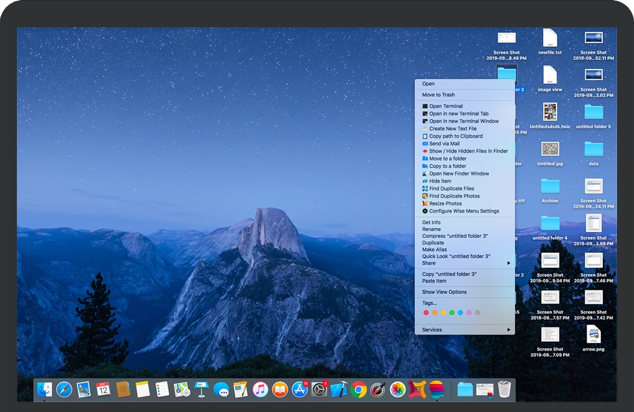This screenshot has height=412, width=634.
Task: Open the Music app in the dock
Action: 260,389
